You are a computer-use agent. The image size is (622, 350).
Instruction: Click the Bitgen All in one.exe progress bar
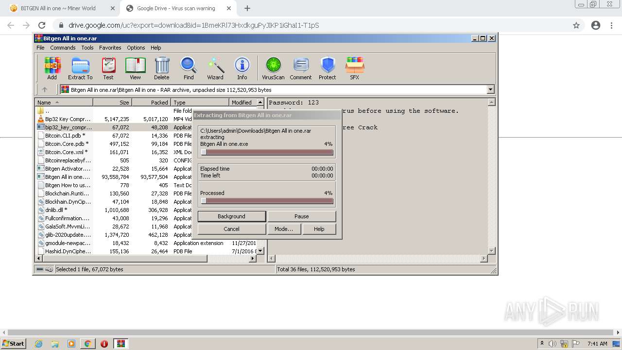click(x=267, y=152)
